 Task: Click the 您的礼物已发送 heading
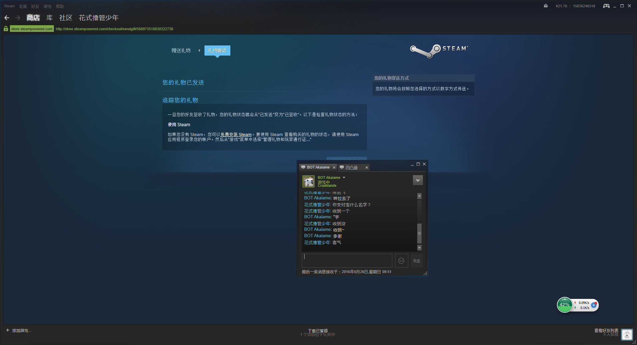pyautogui.click(x=183, y=83)
